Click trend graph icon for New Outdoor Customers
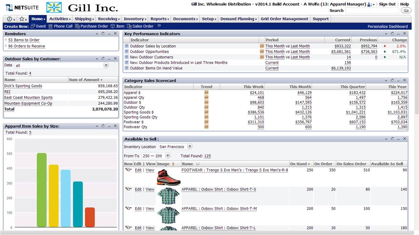The width and height of the screenshot is (419, 235). pyautogui.click(x=262, y=57)
